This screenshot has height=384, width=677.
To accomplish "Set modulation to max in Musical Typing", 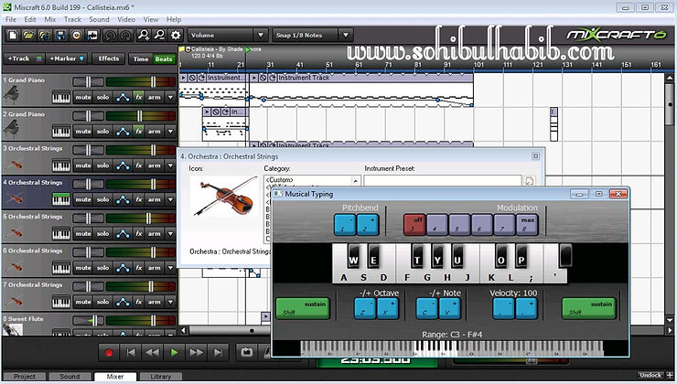I will 527,224.
